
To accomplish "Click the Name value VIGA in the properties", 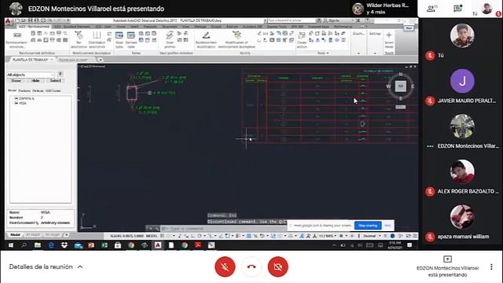I will point(46,212).
